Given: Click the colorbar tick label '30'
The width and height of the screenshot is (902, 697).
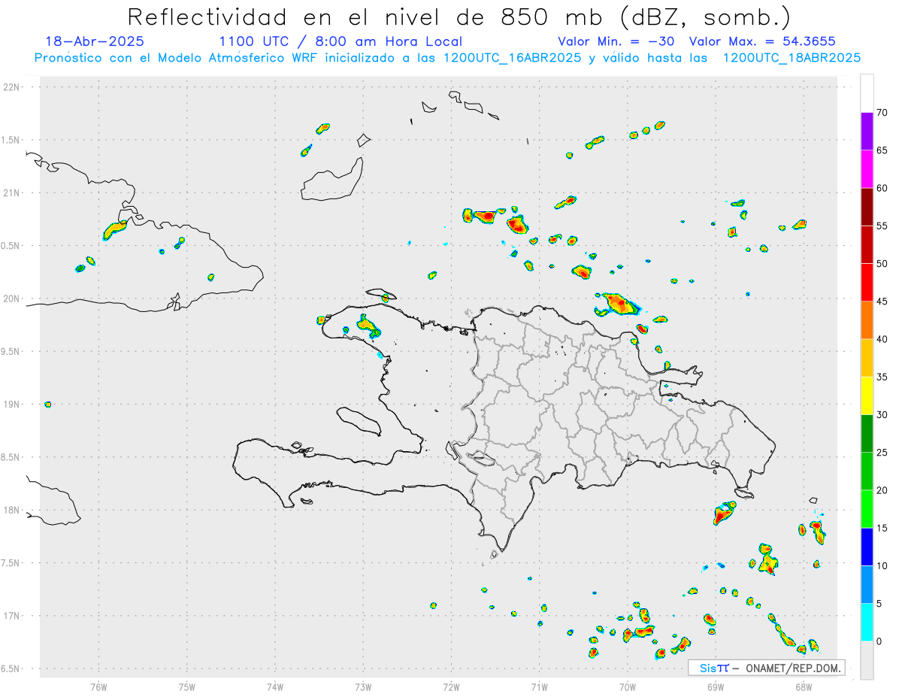Looking at the screenshot, I should (x=882, y=415).
